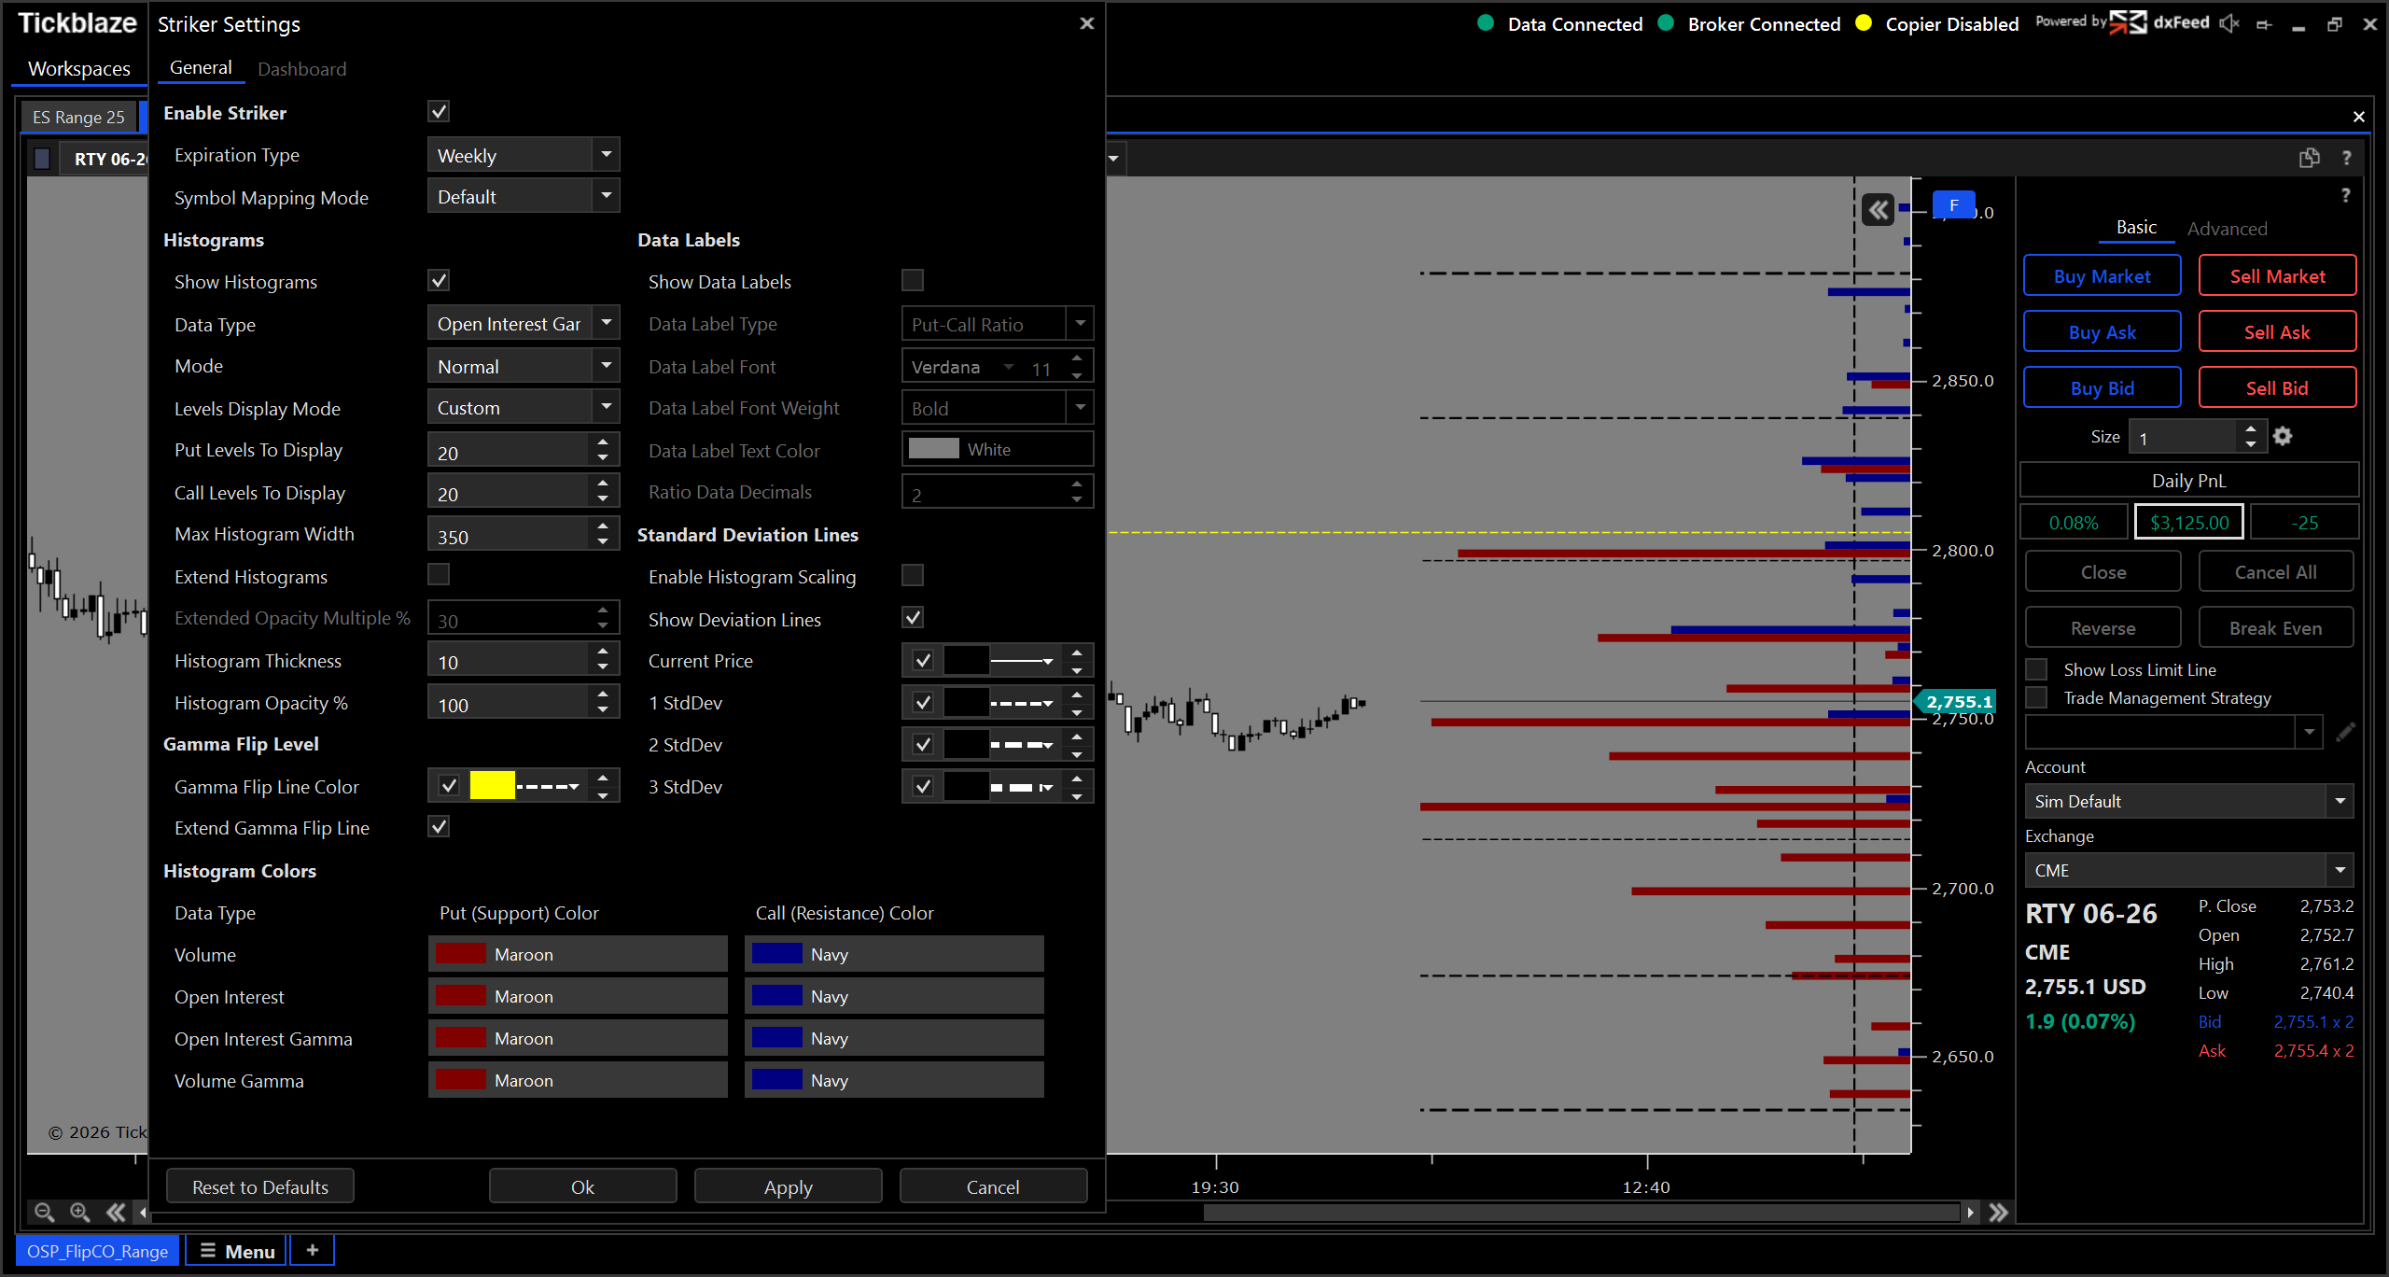The height and width of the screenshot is (1277, 2389).
Task: Click the copy chart icon in chart toolbar
Action: tap(2310, 158)
